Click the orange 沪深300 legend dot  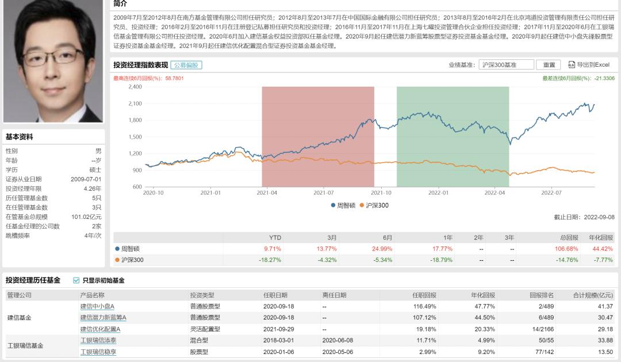coord(362,205)
